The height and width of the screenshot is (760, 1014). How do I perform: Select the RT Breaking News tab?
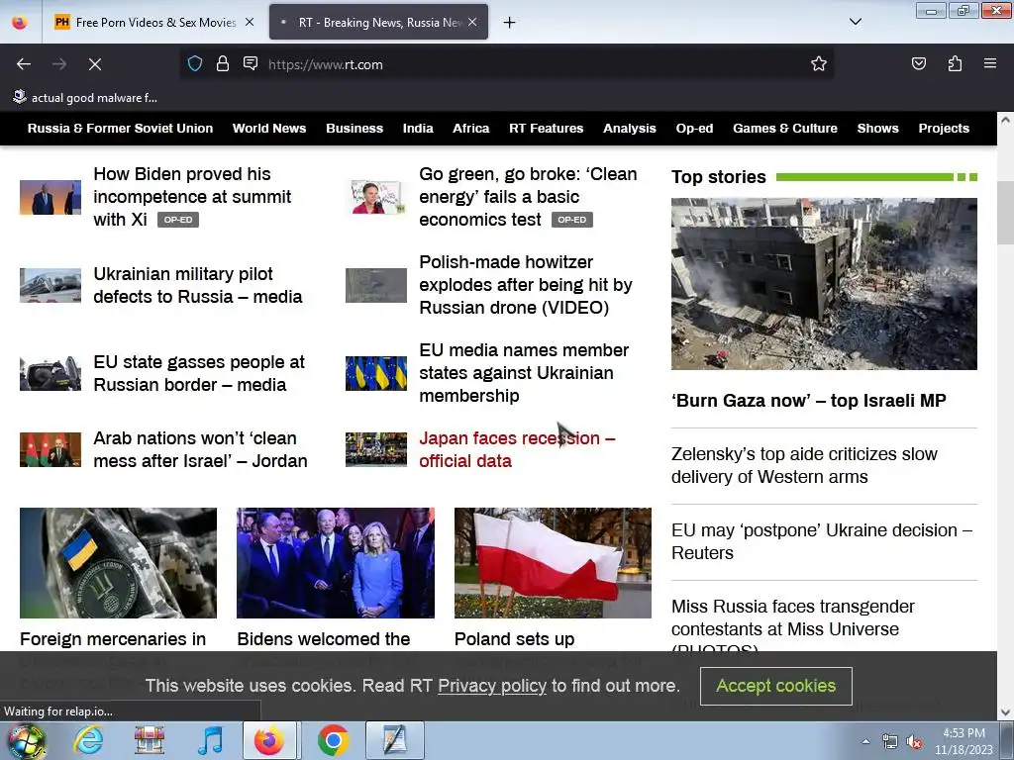click(379, 23)
